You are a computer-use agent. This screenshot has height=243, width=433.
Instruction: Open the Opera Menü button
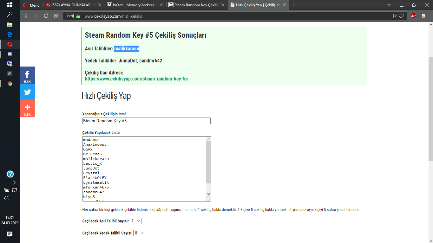pos(31,5)
